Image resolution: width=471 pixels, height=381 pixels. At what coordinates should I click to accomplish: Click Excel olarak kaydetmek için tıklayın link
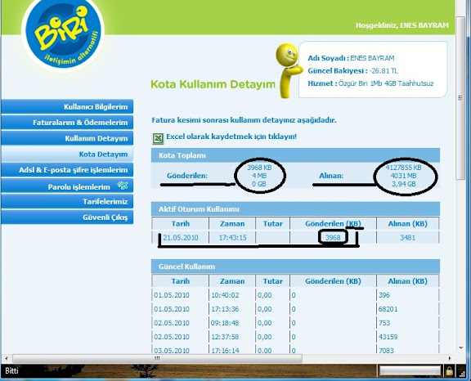pyautogui.click(x=231, y=137)
